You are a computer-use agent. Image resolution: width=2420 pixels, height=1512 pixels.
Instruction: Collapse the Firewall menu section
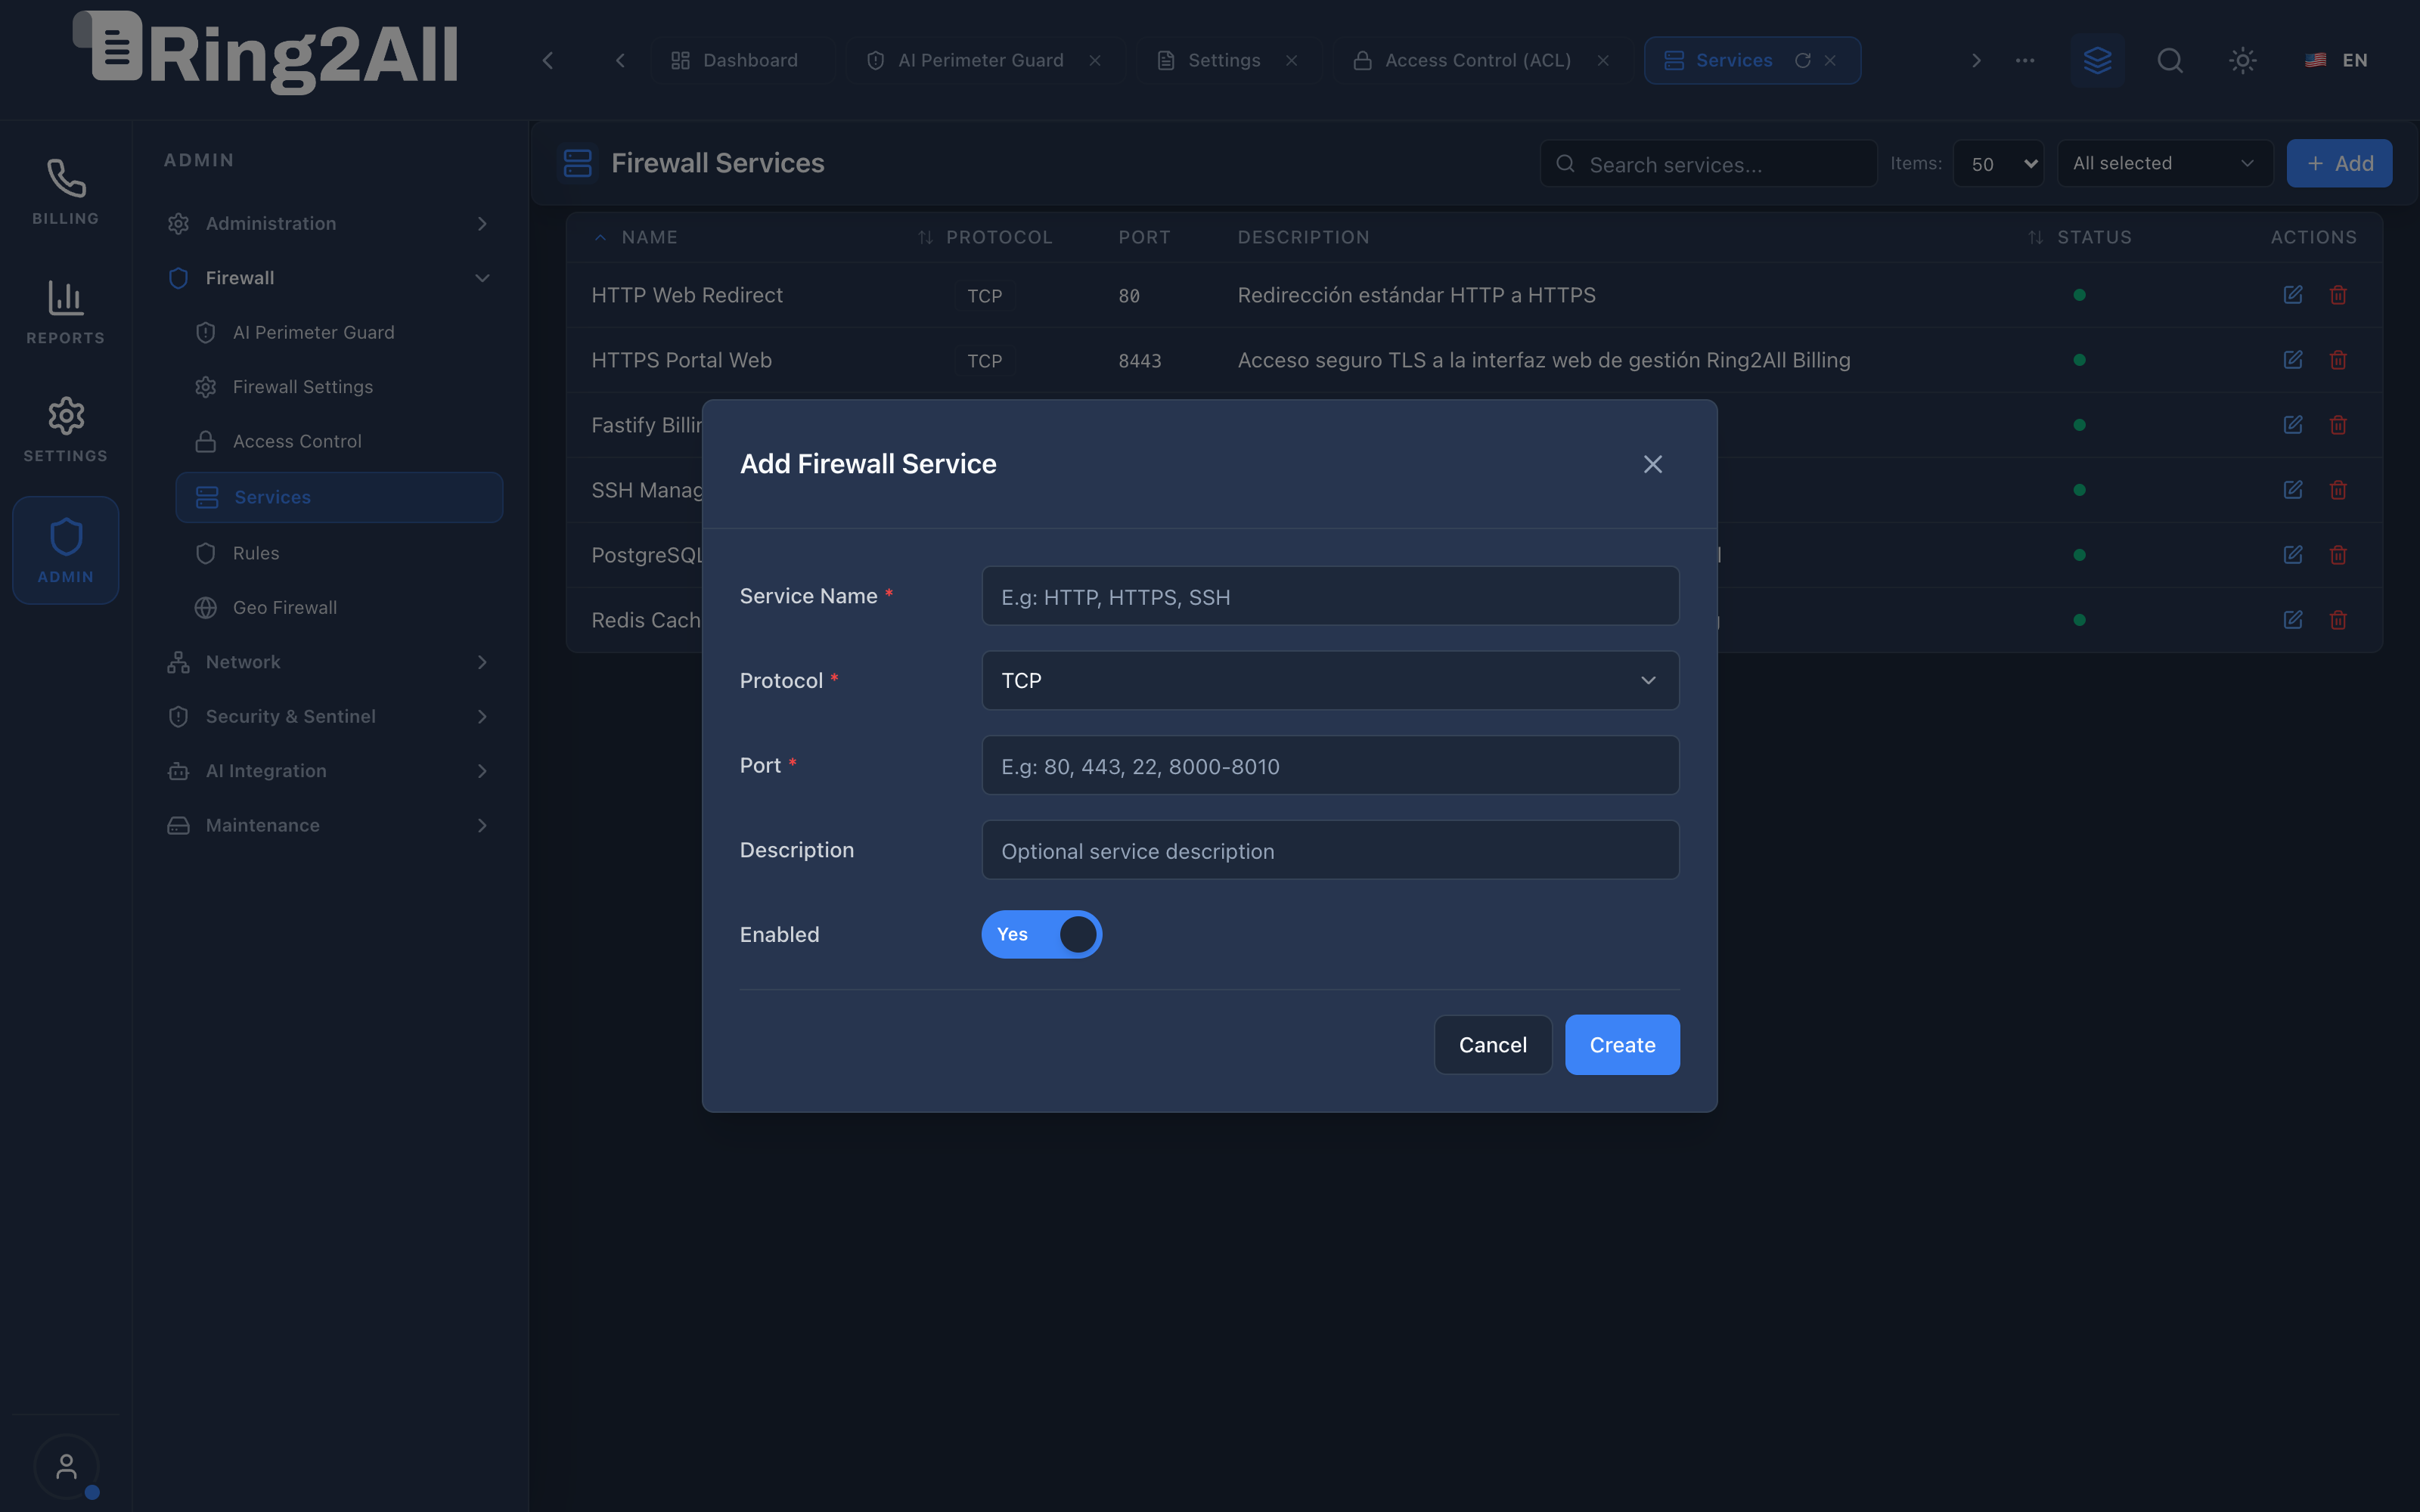329,278
